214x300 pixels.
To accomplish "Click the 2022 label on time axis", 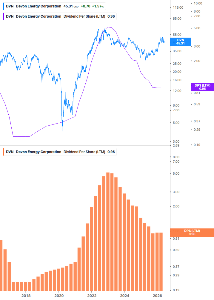I will pyautogui.click(x=92, y=296).
